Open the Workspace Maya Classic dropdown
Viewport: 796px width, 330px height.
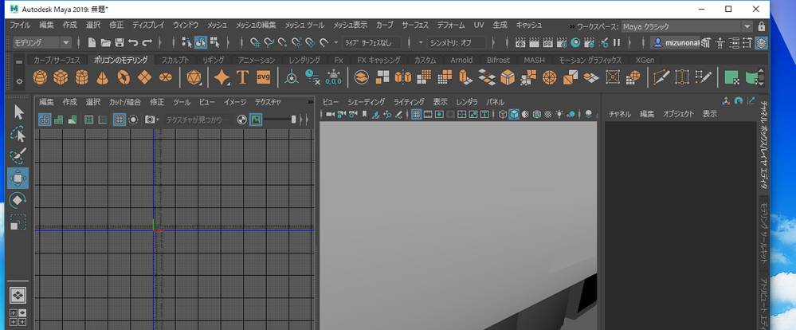(x=687, y=26)
